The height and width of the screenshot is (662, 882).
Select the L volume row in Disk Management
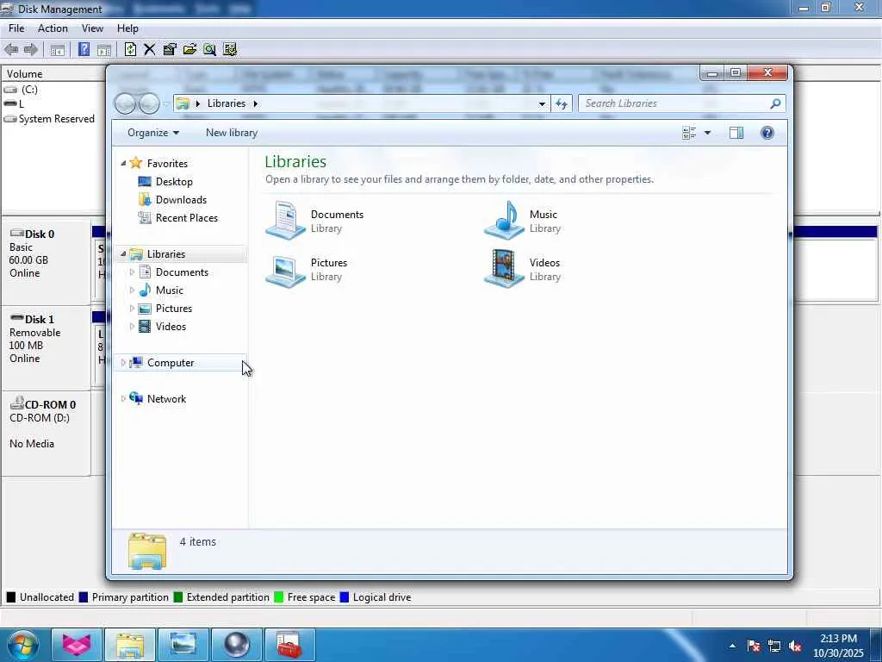[x=22, y=104]
